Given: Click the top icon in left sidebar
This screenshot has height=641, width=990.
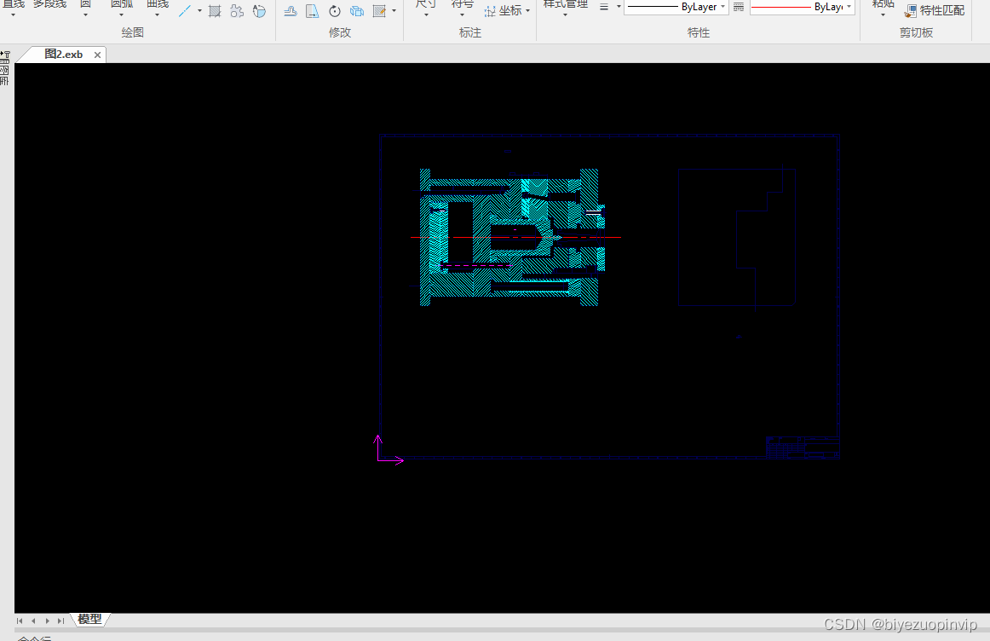Looking at the screenshot, I should pyautogui.click(x=5, y=55).
